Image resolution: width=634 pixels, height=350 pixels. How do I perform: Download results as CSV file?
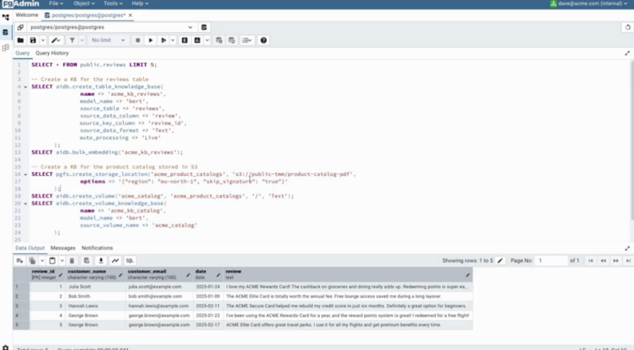101,261
